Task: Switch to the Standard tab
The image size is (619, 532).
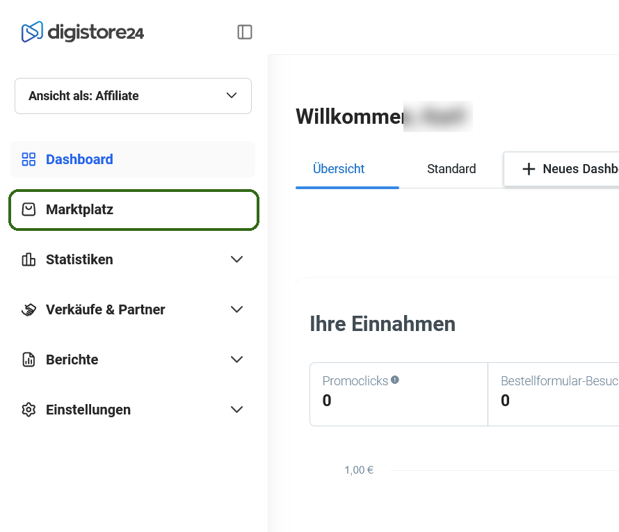Action: (x=451, y=169)
